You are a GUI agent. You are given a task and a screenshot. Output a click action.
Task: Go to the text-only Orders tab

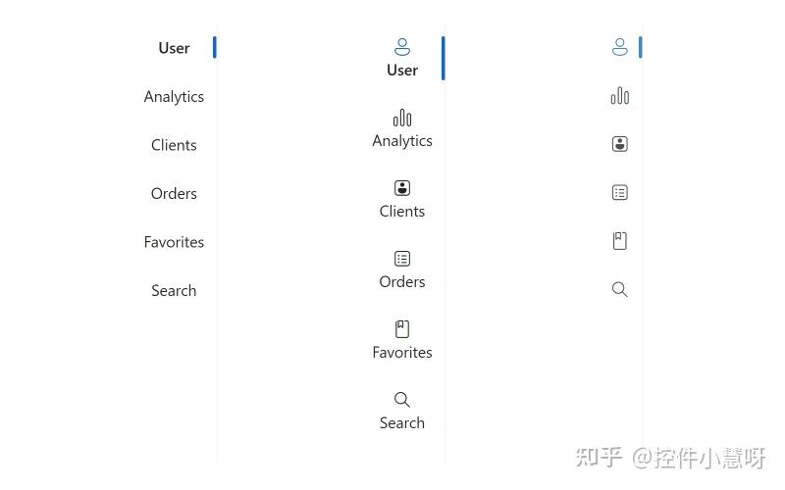[x=174, y=194]
